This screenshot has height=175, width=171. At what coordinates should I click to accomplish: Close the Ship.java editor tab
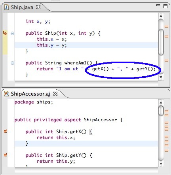[x=38, y=7]
